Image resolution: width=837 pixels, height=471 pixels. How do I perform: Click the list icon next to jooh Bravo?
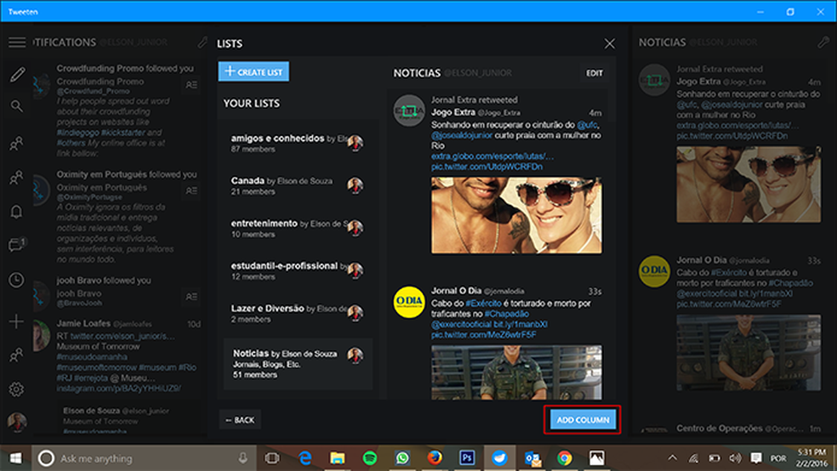pos(191,297)
